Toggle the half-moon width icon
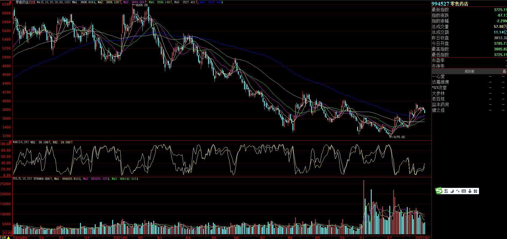This screenshot has height=239, width=507. click(452, 191)
